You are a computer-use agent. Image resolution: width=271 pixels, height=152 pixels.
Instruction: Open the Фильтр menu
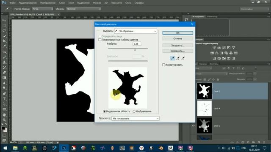click(x=97, y=3)
